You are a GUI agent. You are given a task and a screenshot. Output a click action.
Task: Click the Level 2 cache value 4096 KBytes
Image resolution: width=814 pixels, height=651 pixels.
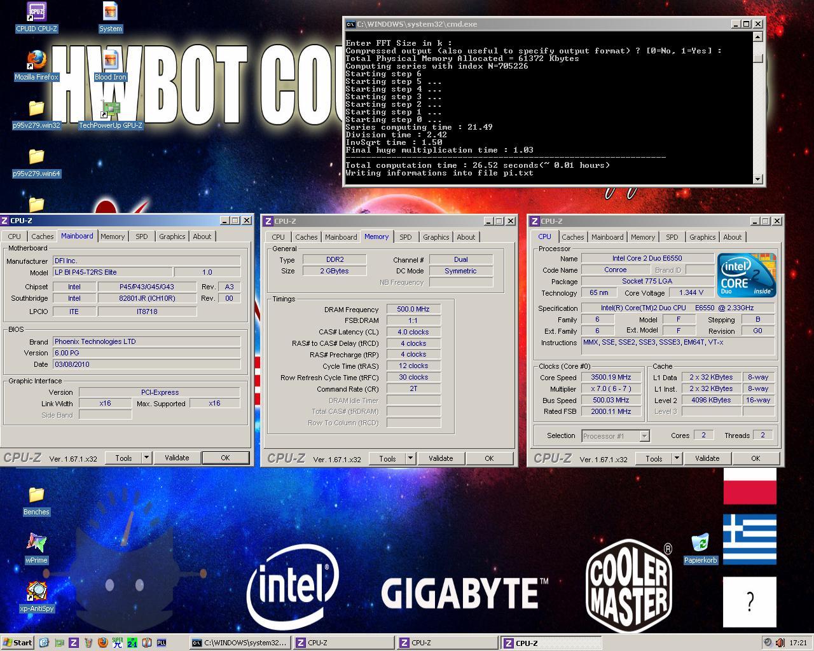point(711,400)
